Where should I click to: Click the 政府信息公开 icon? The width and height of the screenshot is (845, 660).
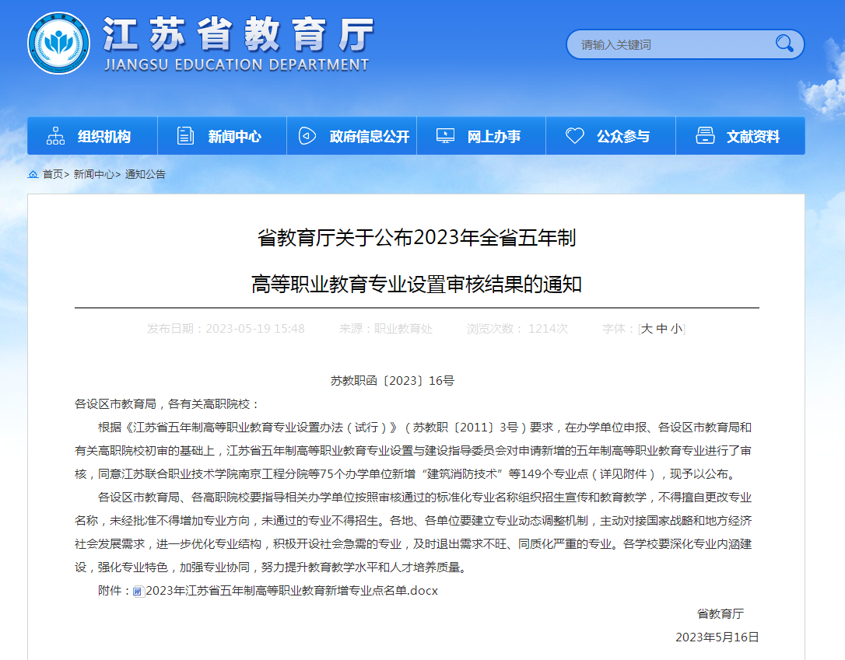(x=307, y=136)
